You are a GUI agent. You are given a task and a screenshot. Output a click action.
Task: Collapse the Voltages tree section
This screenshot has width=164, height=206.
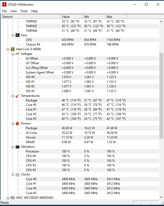[13, 54]
